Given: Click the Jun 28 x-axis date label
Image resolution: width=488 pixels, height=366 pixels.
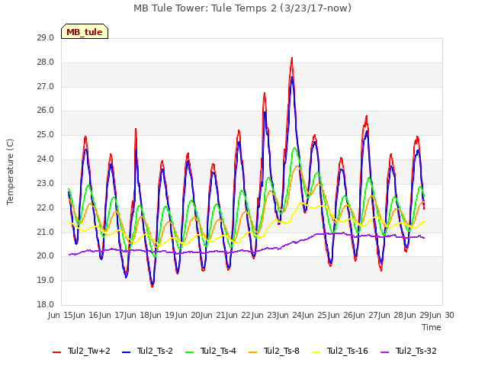Looking at the screenshot, I should click(391, 315).
